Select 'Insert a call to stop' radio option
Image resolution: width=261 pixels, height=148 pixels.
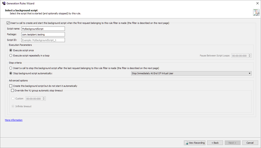[x=11, y=68]
